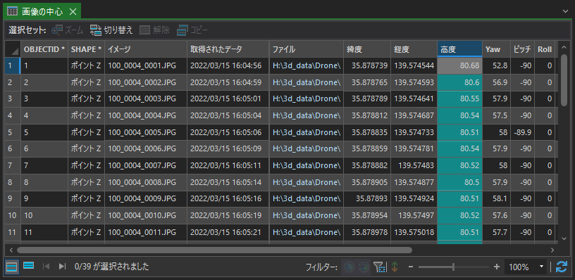Click the 緯度 column header

point(367,49)
